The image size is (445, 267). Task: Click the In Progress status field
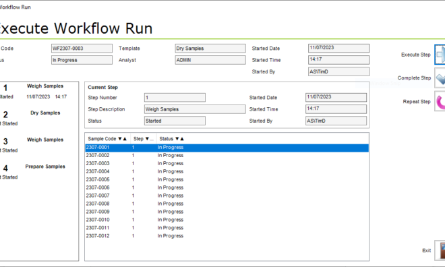click(x=82, y=60)
